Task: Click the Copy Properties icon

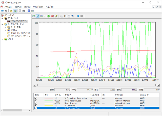Action: pos(62,16)
